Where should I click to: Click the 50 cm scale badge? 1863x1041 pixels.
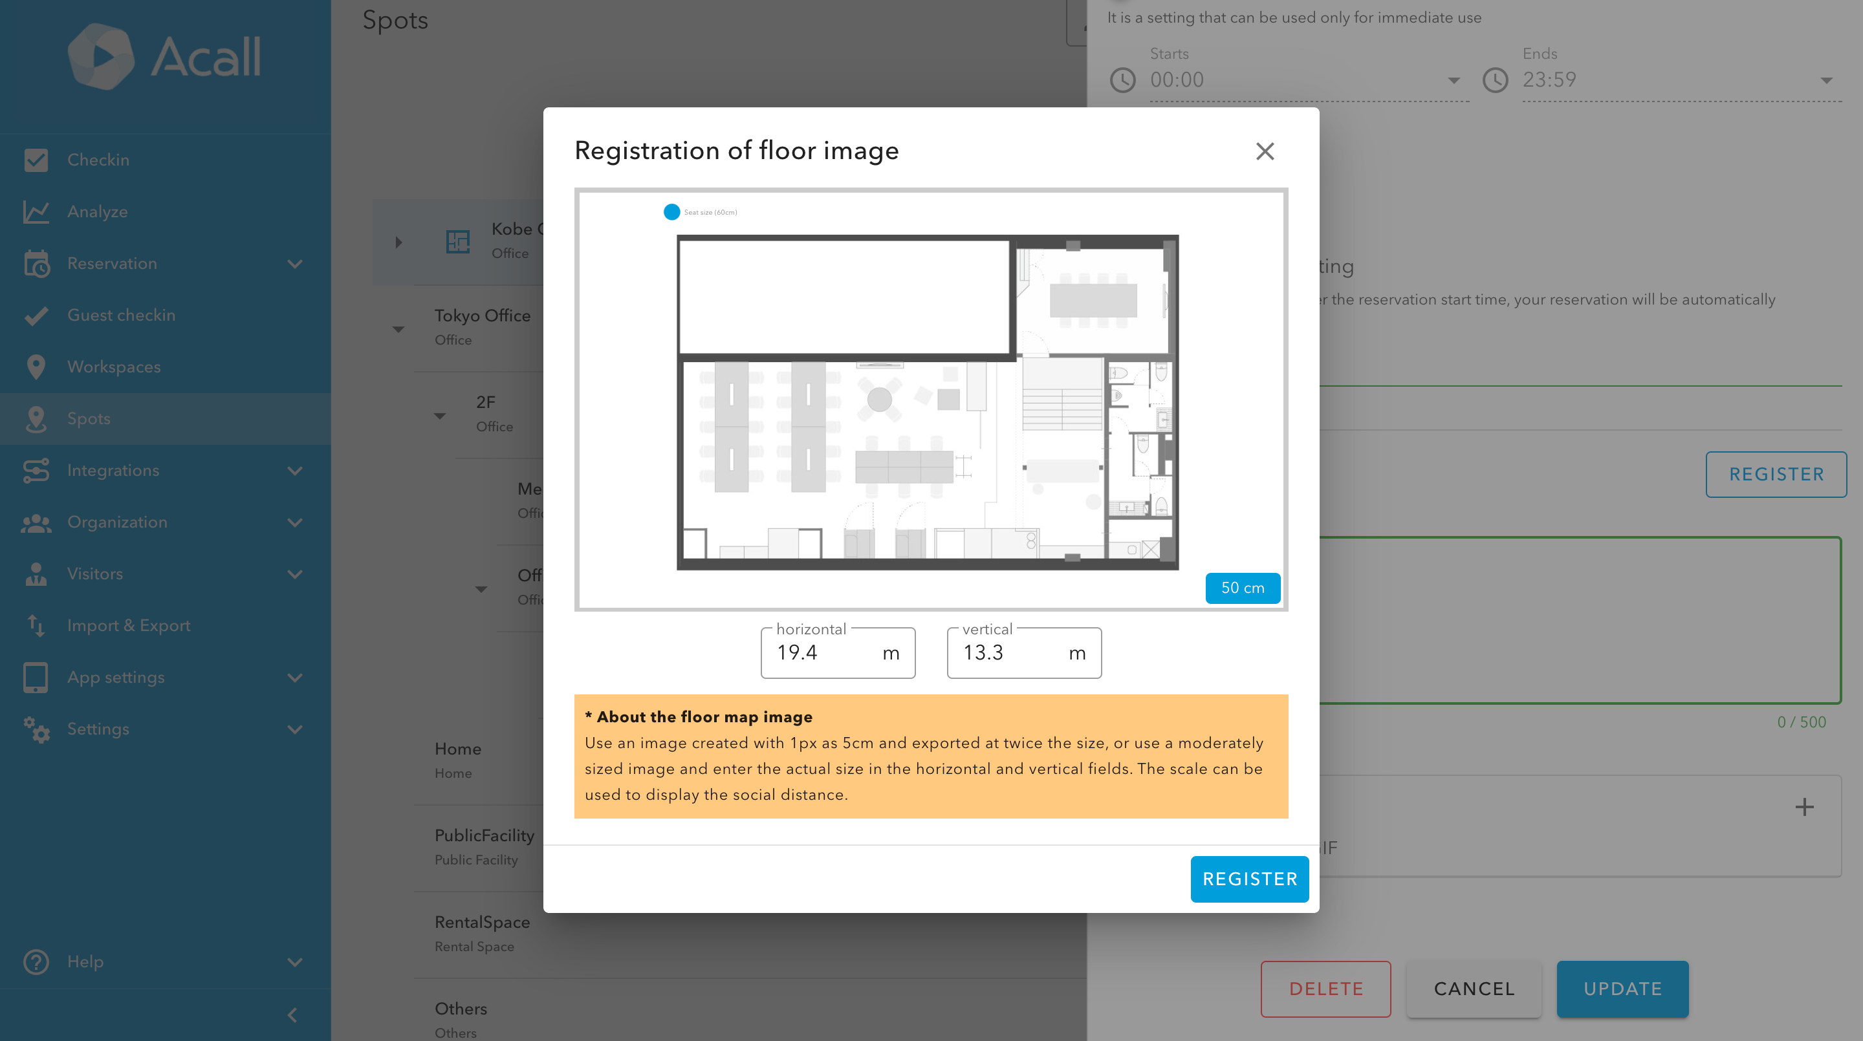(x=1242, y=588)
